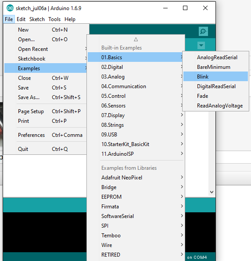Viewport: 251px width, 261px height.
Task: Choose Save from the File menu
Action: [45, 88]
